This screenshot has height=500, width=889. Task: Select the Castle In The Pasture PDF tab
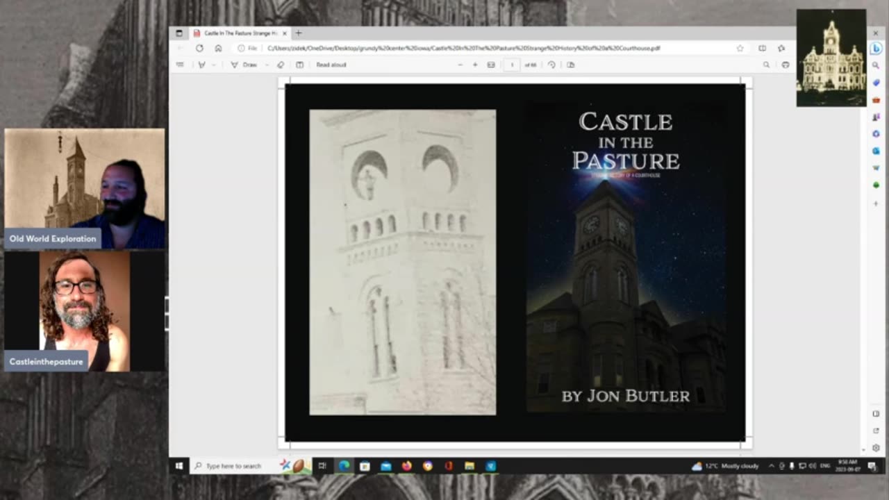pyautogui.click(x=240, y=33)
